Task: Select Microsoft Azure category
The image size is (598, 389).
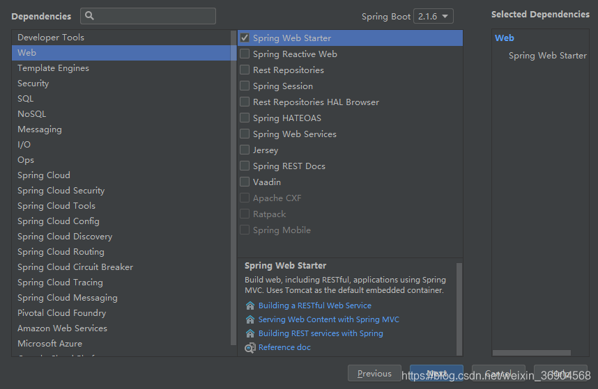Action: (121, 343)
